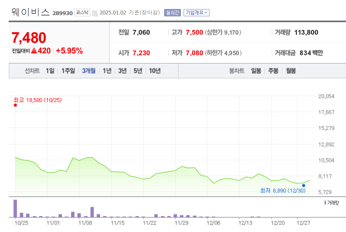Viewport: 346px width, 232px height.
Task: Click the change rate +5.95%
Action: coord(69,51)
